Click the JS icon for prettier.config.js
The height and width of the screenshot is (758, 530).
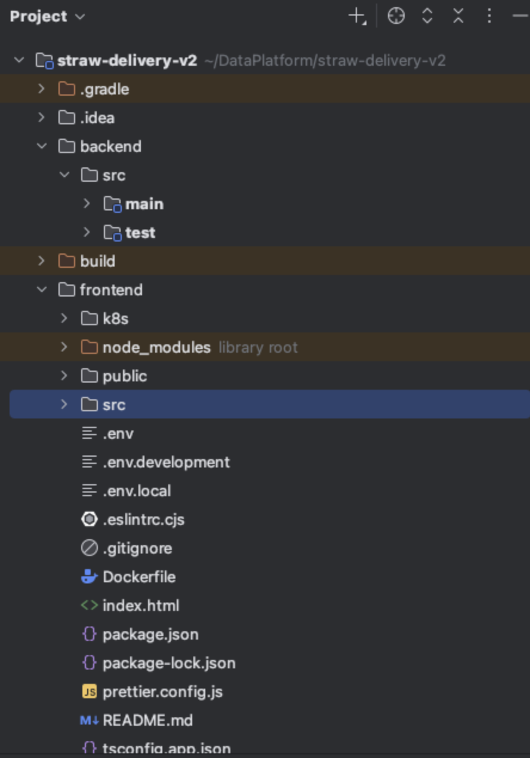[x=89, y=692]
